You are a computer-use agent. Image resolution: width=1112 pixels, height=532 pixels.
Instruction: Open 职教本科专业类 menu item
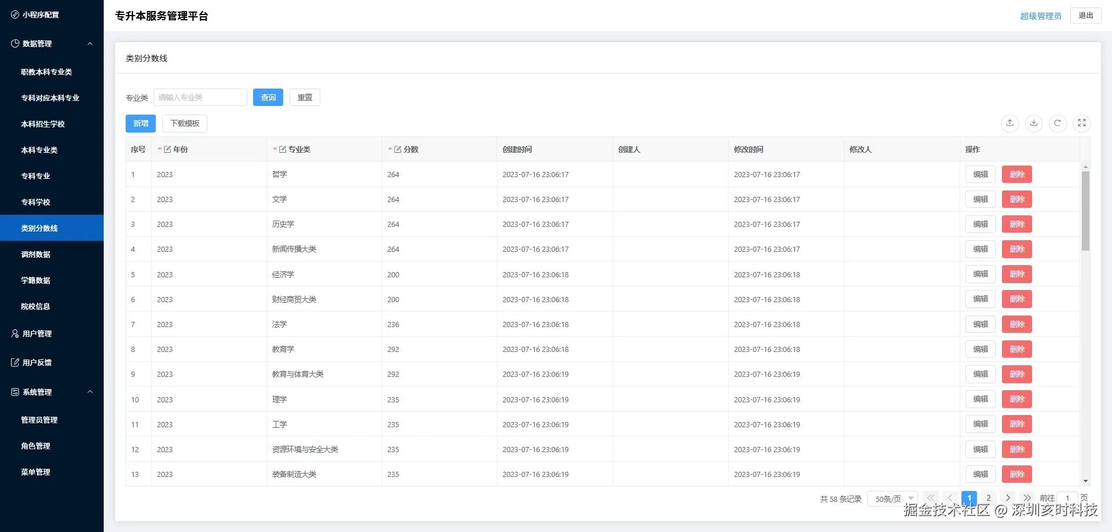52,72
